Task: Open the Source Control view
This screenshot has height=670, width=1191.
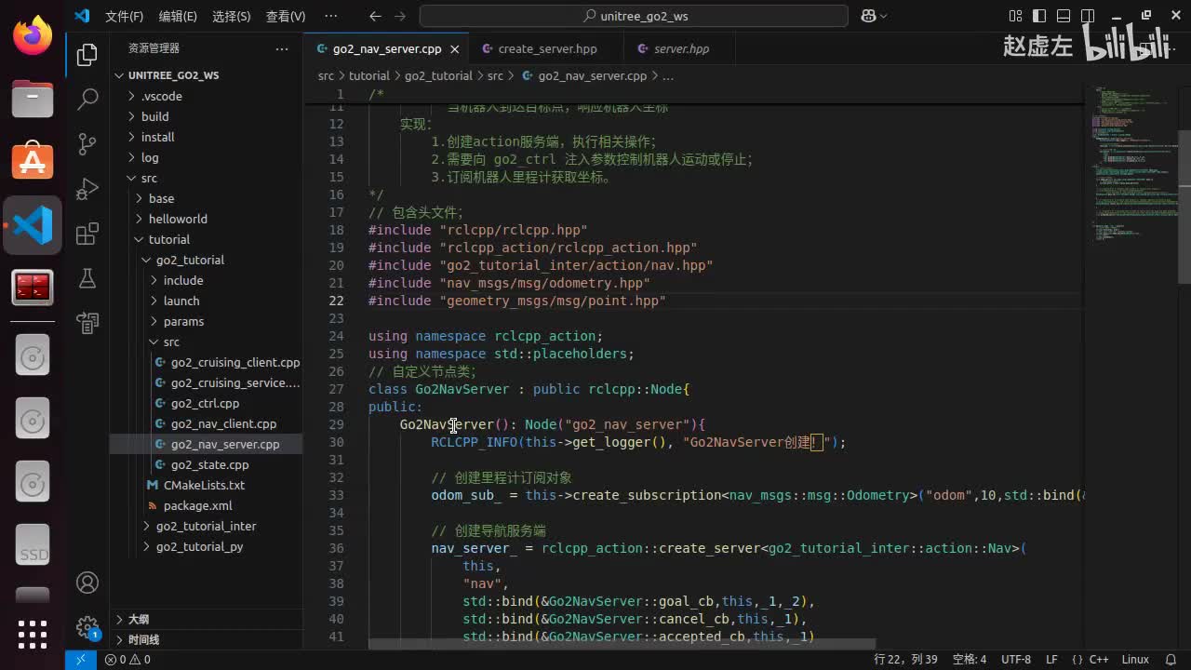Action: 87,143
